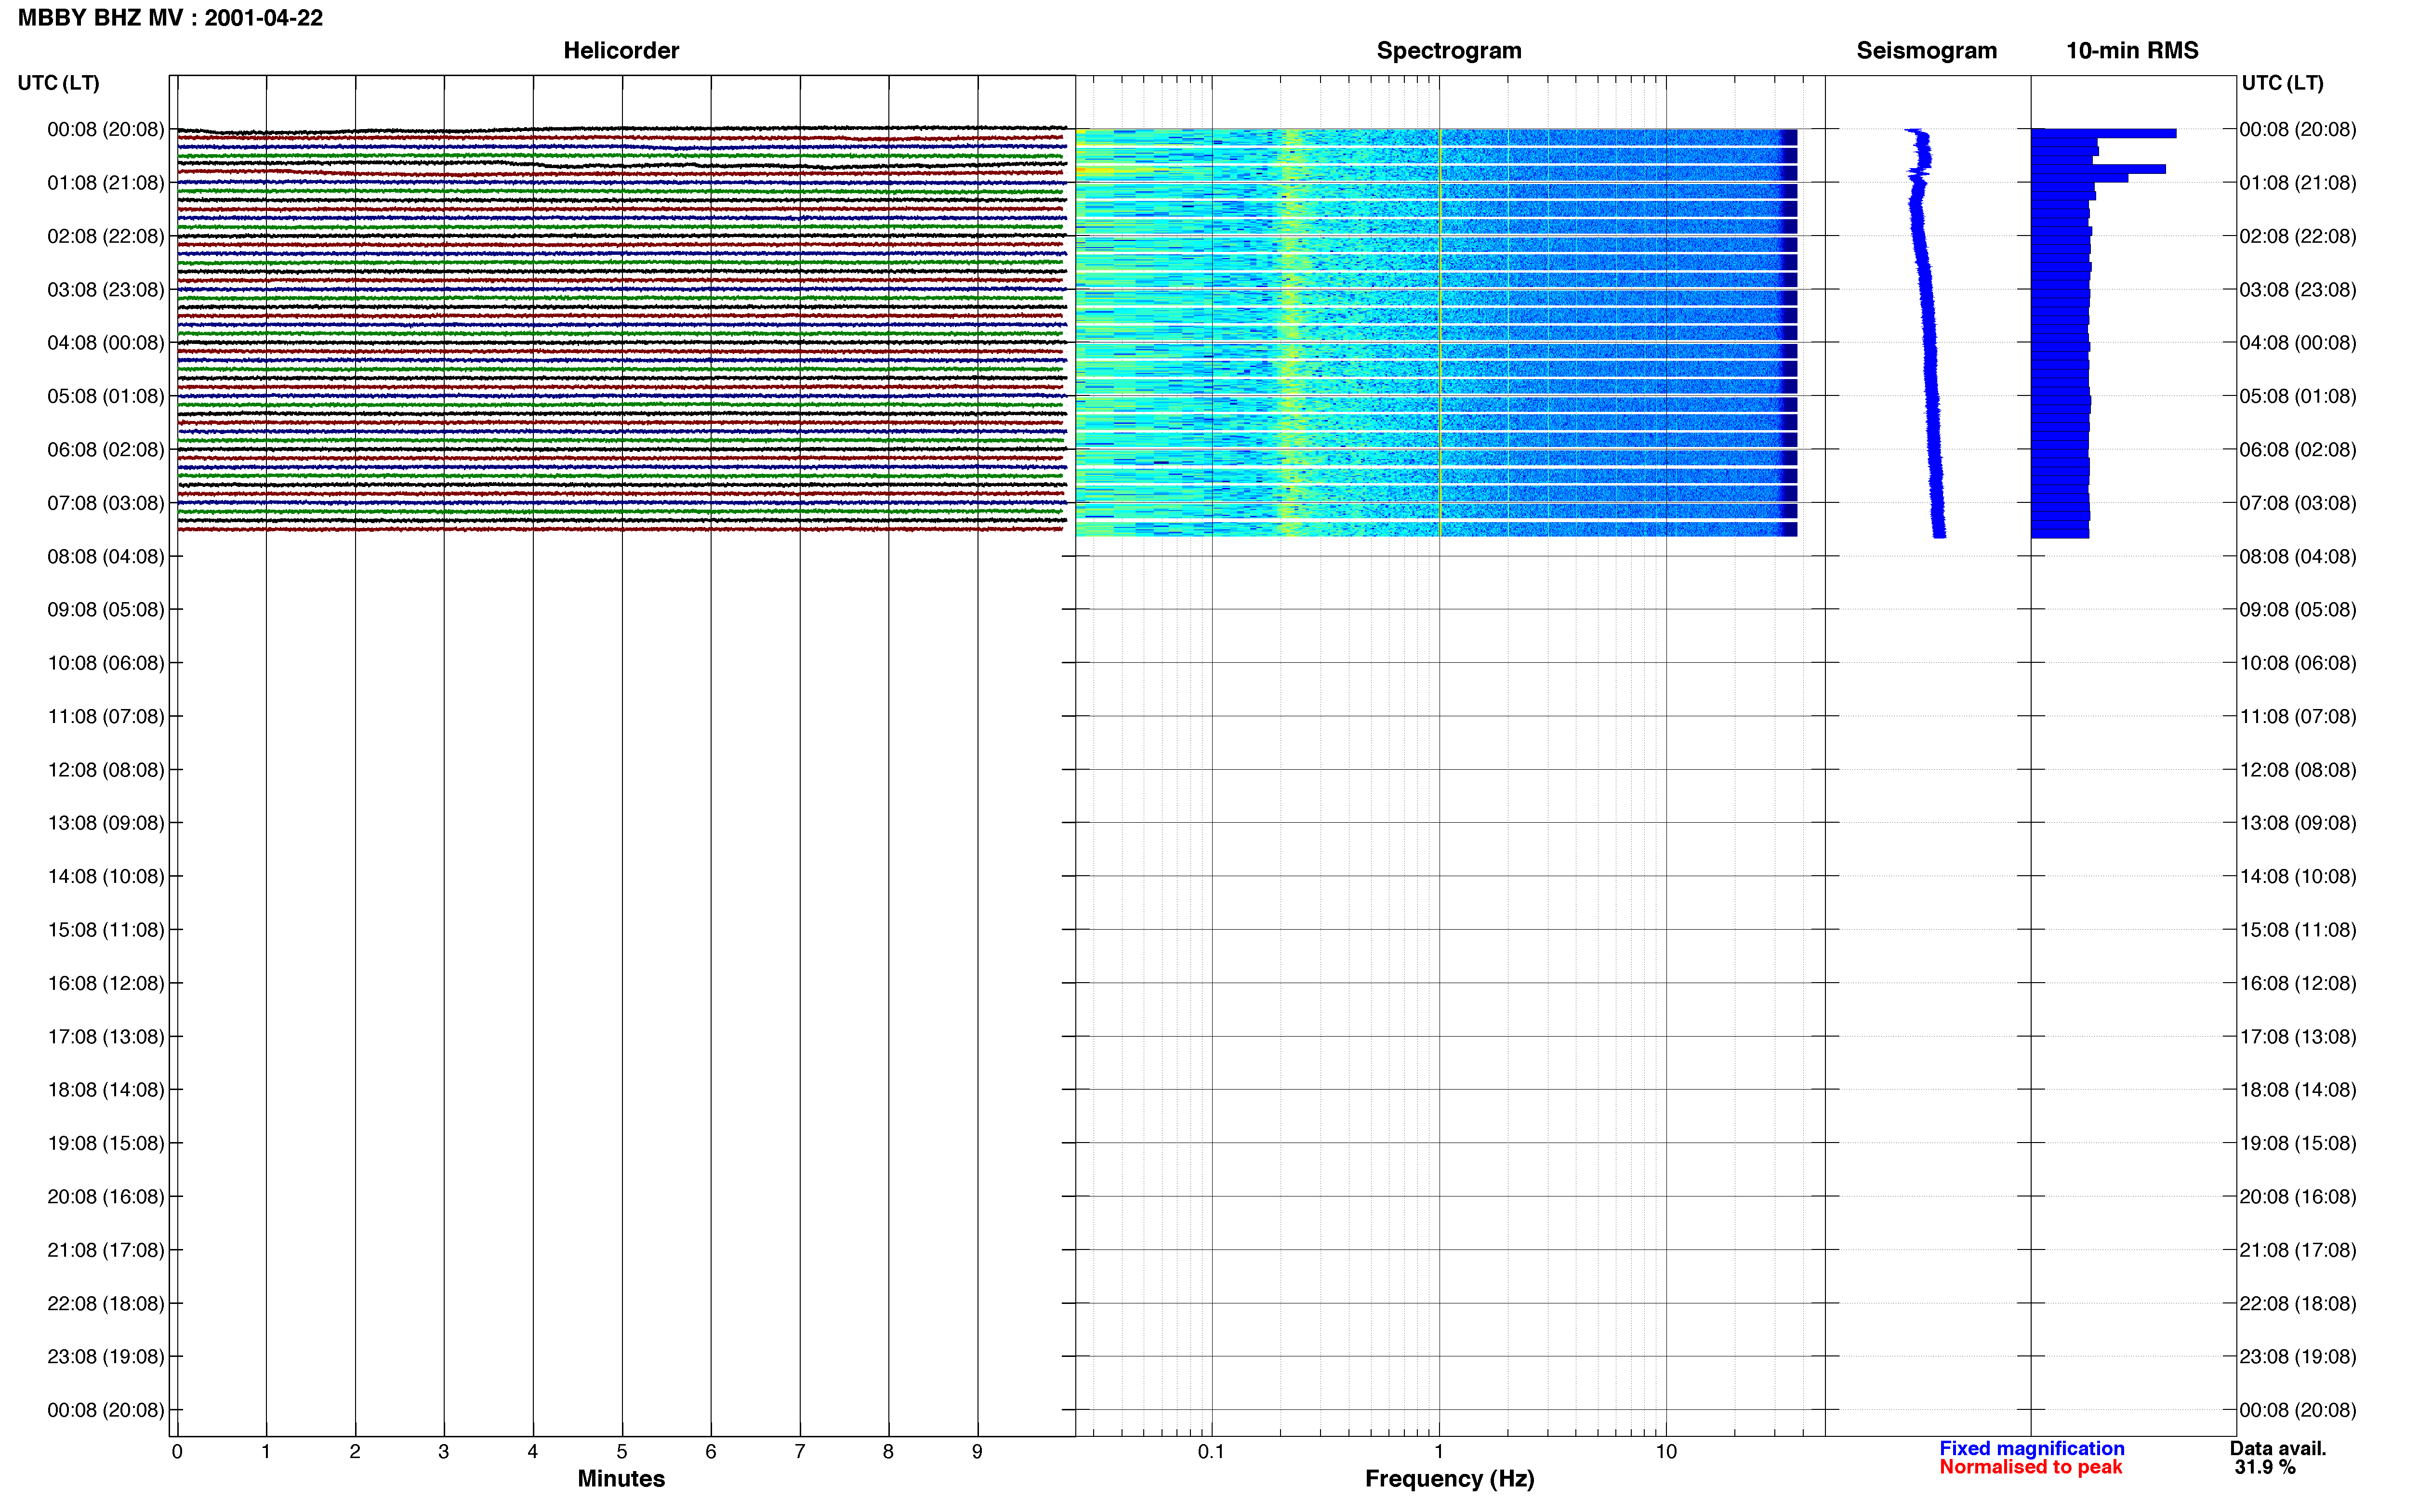Click right time label '12:08 (08:08)'

point(2297,770)
